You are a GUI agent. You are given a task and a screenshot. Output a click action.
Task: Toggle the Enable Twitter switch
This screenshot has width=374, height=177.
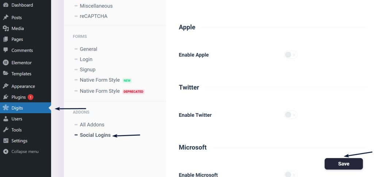click(x=290, y=115)
